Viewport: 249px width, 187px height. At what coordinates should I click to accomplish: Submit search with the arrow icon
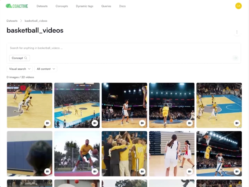[x=235, y=58]
